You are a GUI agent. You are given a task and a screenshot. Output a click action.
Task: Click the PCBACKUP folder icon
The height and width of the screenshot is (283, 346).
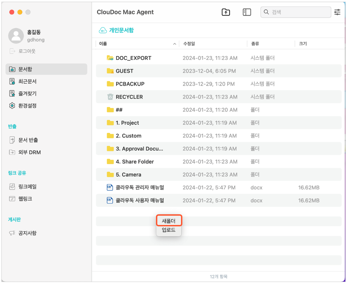tap(110, 84)
